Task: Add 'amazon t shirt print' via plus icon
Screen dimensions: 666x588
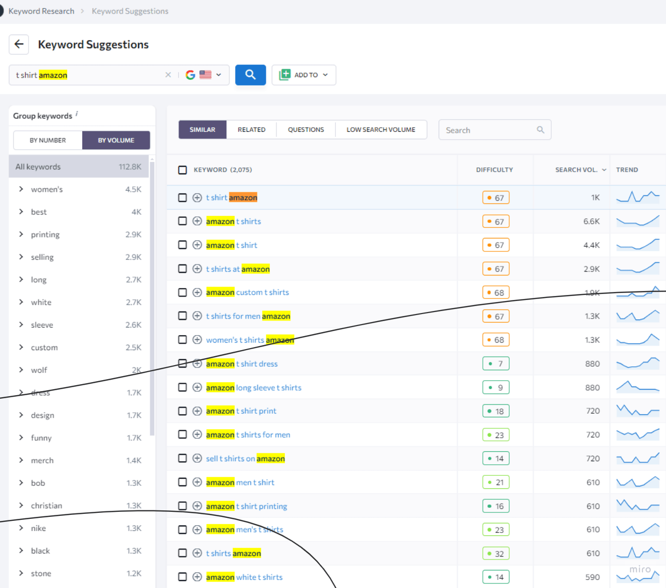Action: (197, 411)
